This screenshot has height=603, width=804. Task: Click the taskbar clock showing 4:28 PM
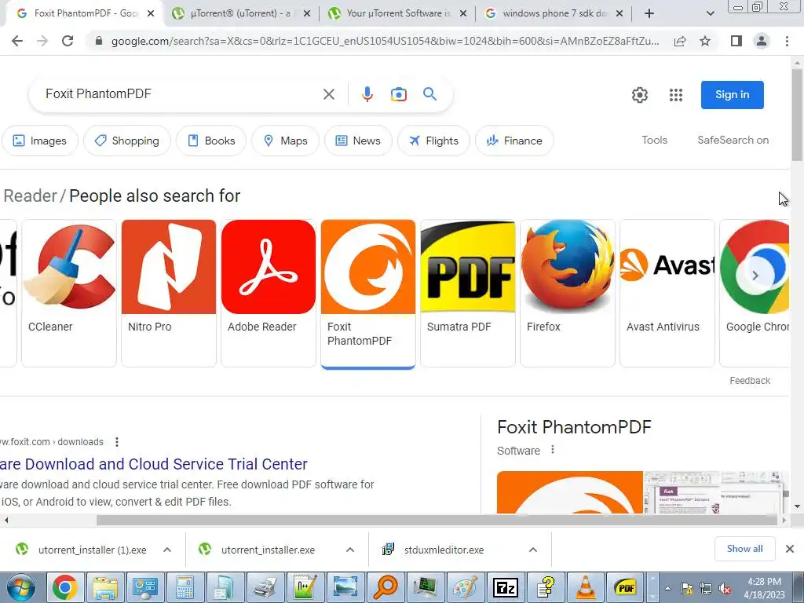(764, 588)
